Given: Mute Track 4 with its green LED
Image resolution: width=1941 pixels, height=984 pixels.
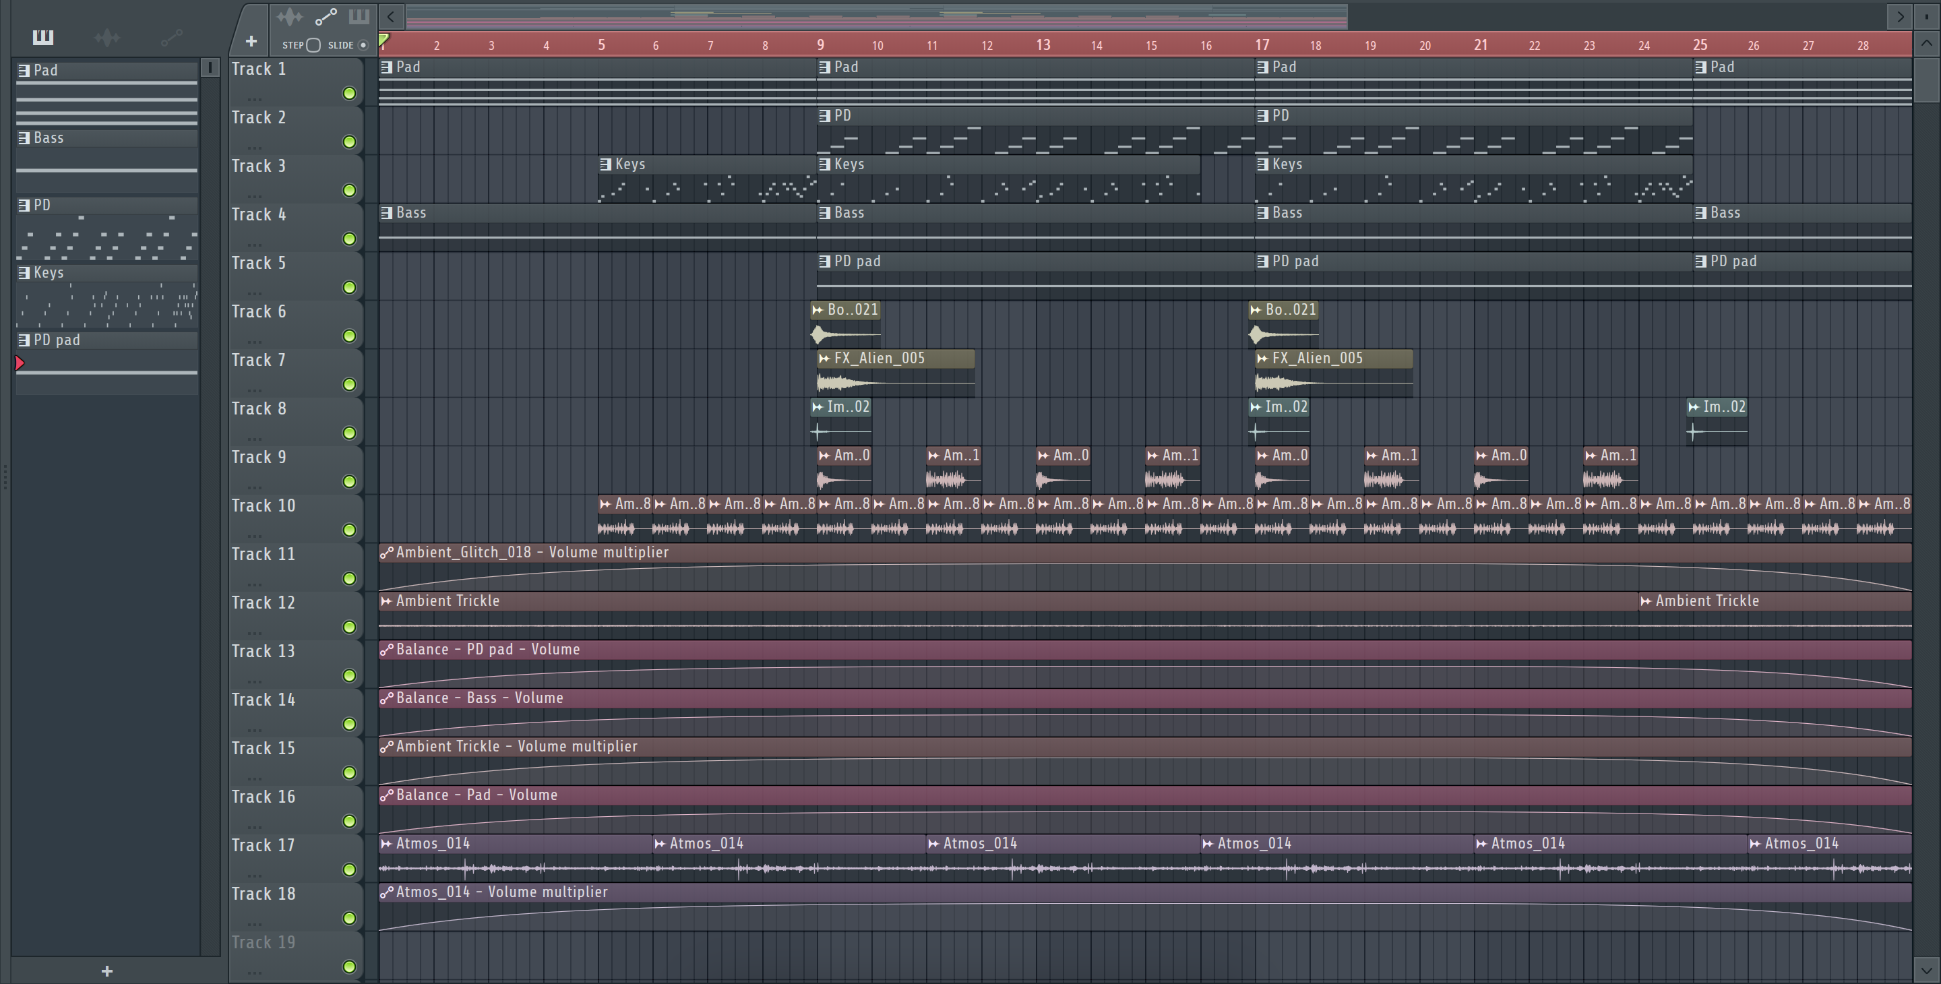Looking at the screenshot, I should [x=350, y=239].
